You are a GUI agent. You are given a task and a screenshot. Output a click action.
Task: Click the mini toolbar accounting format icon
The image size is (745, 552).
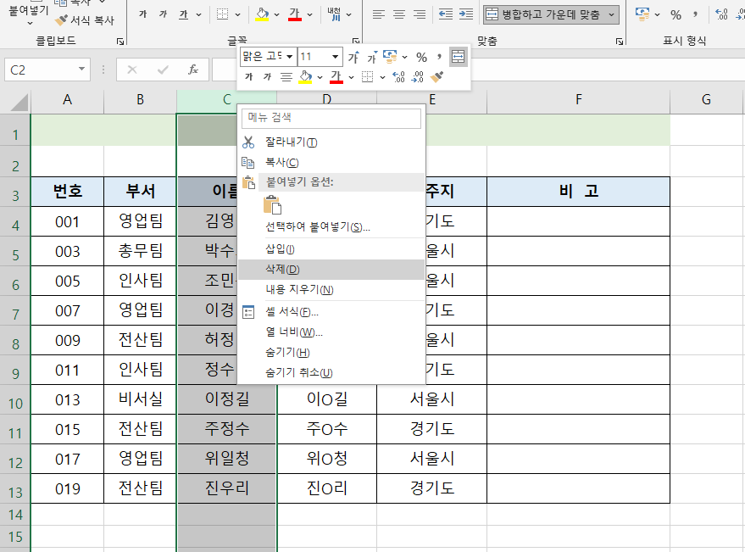point(390,57)
